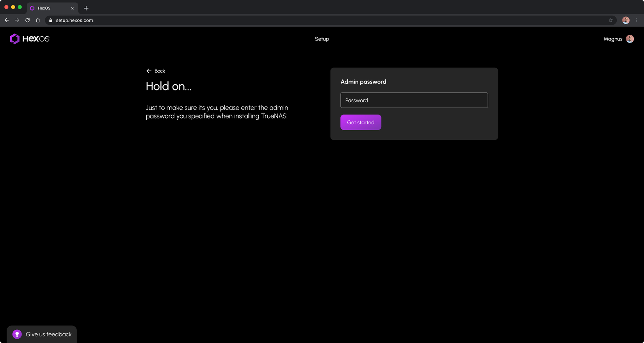The image size is (644, 343).
Task: Close the HexOS tab
Action: pyautogui.click(x=72, y=8)
